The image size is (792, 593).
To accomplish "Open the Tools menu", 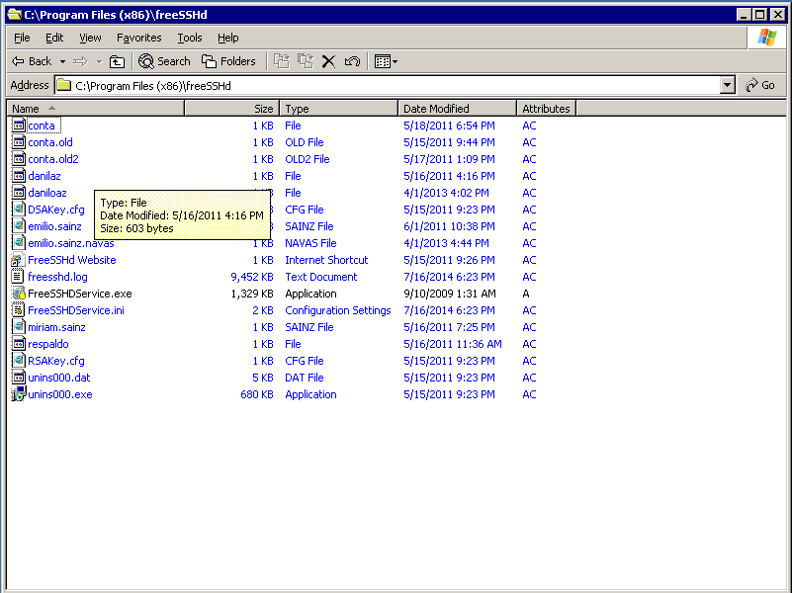I will (190, 38).
